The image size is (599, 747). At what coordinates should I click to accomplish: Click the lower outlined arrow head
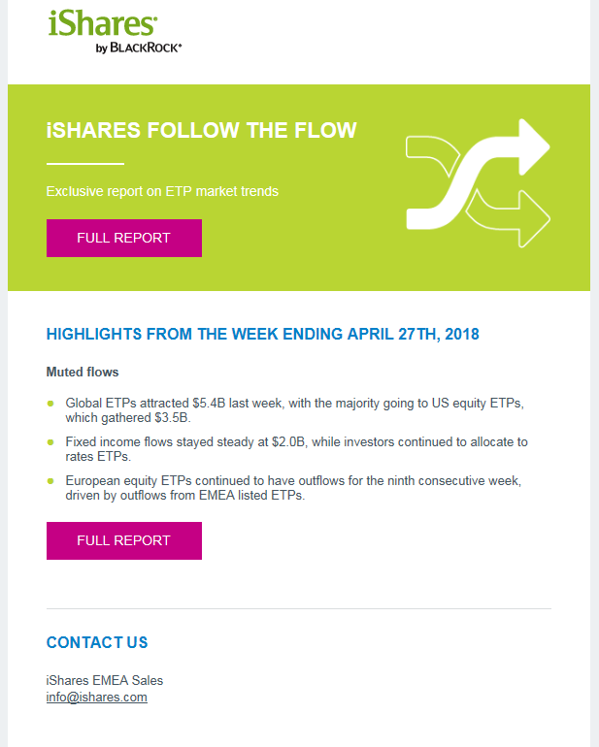pyautogui.click(x=534, y=218)
